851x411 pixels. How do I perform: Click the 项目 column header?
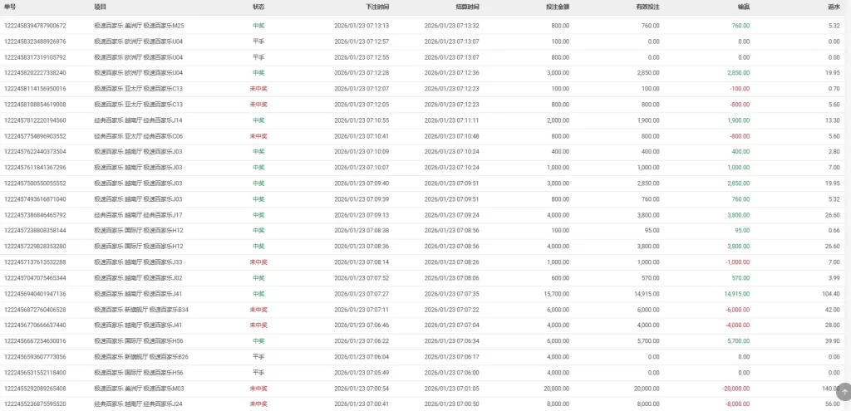pos(101,7)
